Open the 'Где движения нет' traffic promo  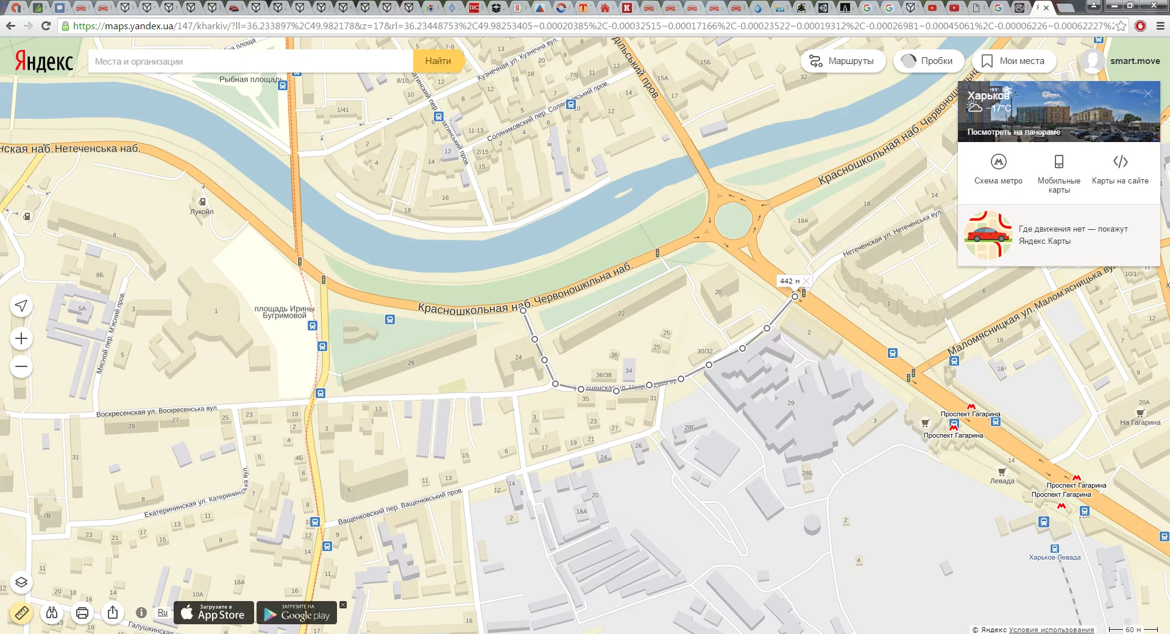point(1058,235)
